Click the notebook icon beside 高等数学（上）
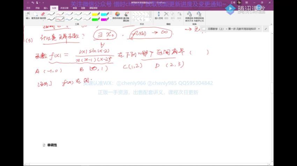Screen dimensions: 297x166 coord(204,29)
